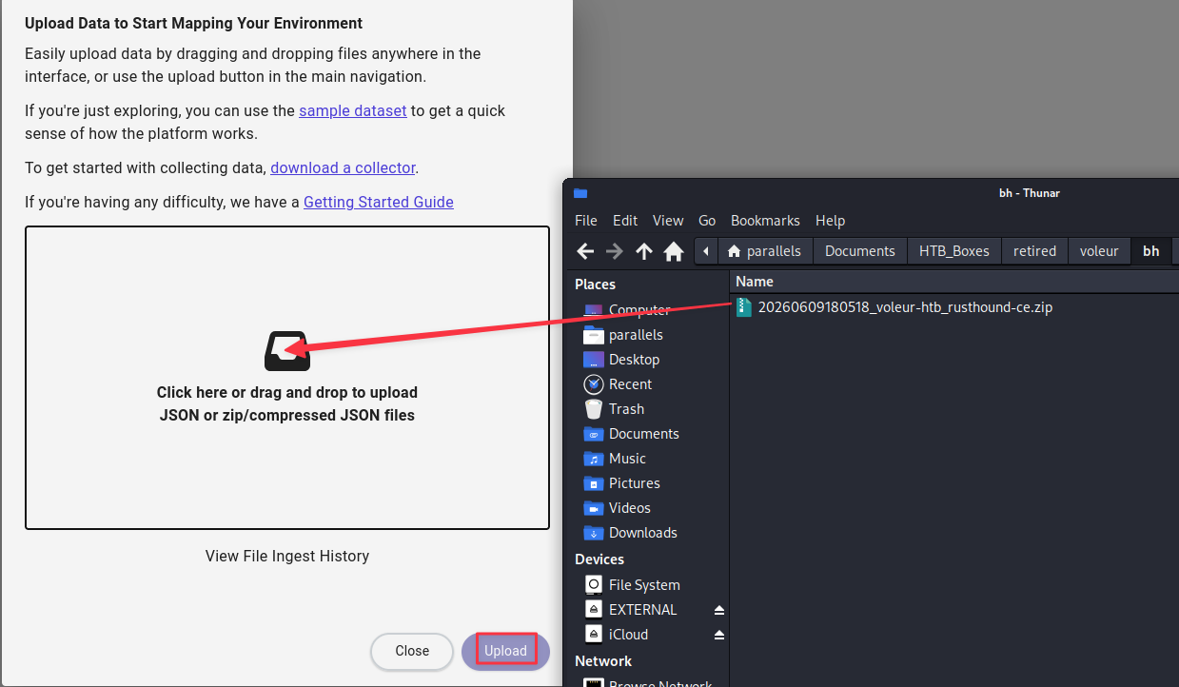This screenshot has height=687, width=1179.
Task: Follow the download a collector link
Action: point(343,168)
